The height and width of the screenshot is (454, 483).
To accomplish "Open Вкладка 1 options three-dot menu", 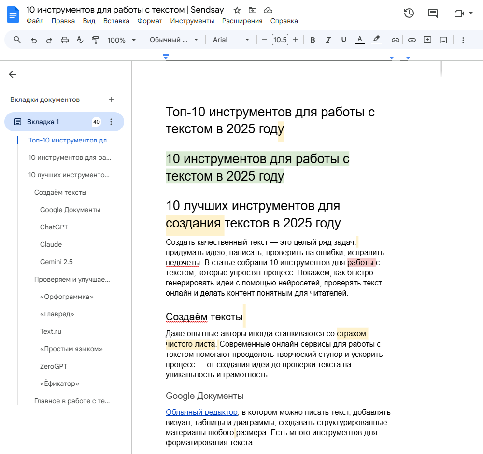I will (x=111, y=122).
